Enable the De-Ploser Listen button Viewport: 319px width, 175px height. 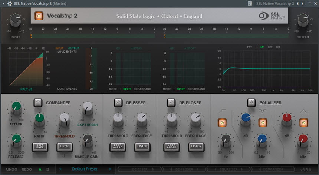click(196, 147)
